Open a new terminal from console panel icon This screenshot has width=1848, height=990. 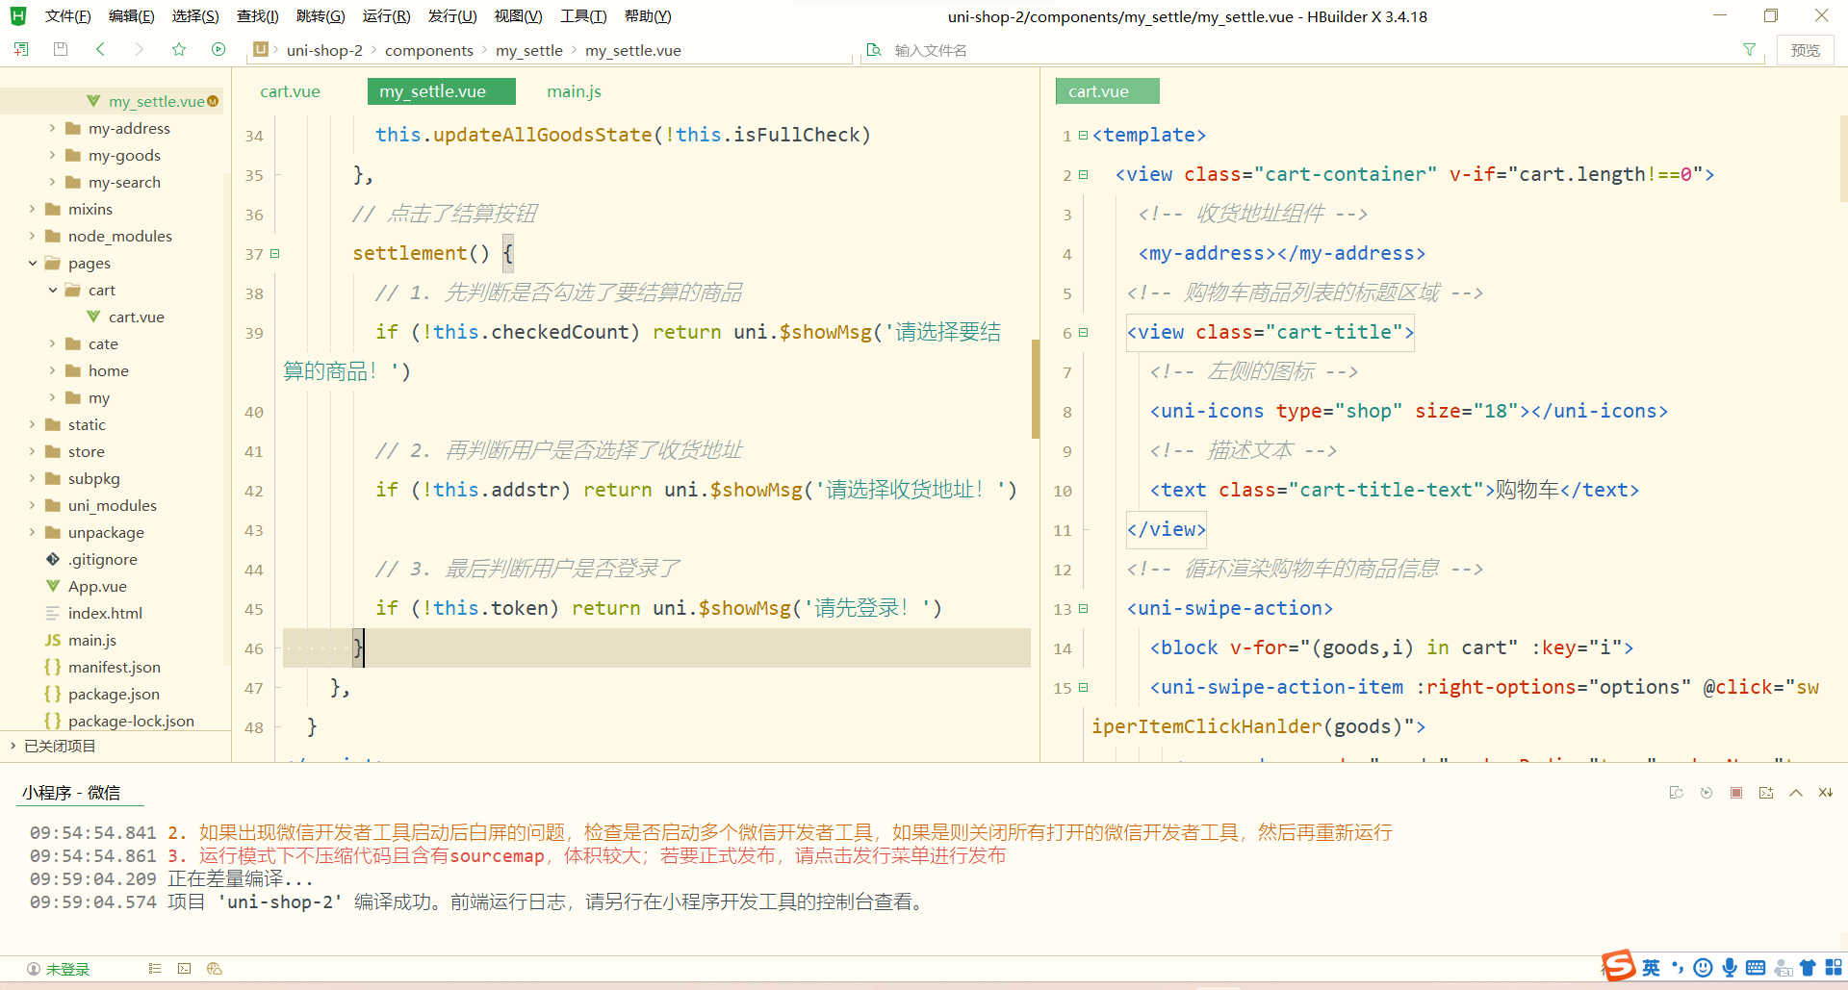point(1766,793)
